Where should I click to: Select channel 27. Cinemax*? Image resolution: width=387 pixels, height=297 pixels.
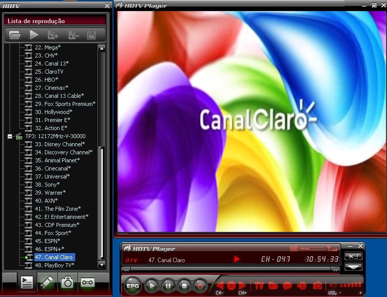tap(51, 88)
